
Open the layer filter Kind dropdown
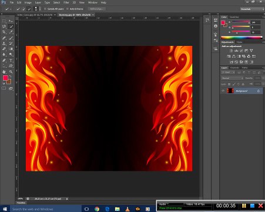pos(228,72)
